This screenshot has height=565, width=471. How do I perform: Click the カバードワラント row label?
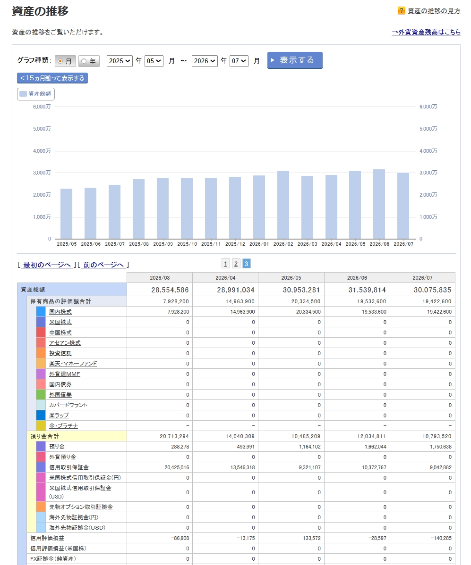pos(68,405)
